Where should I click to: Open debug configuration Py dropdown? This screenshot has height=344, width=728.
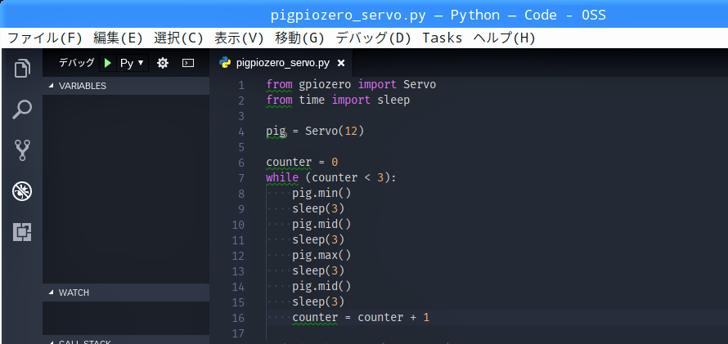[x=132, y=63]
